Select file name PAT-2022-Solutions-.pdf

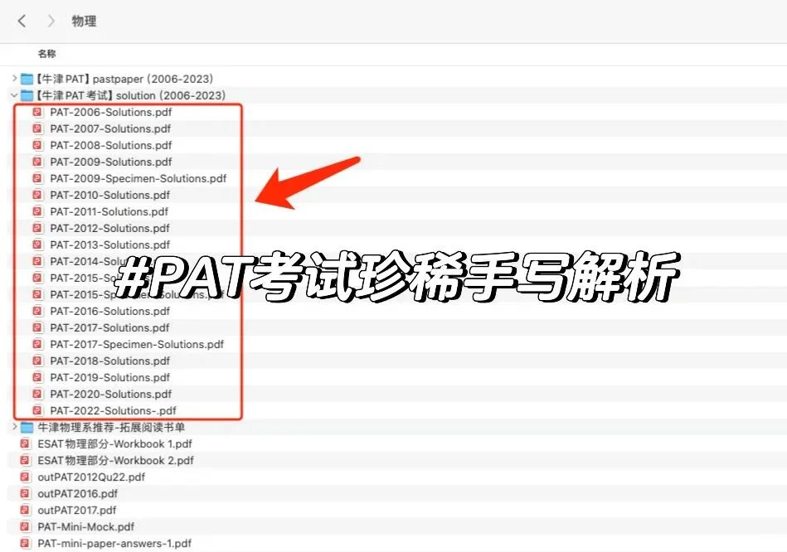pyautogui.click(x=114, y=410)
